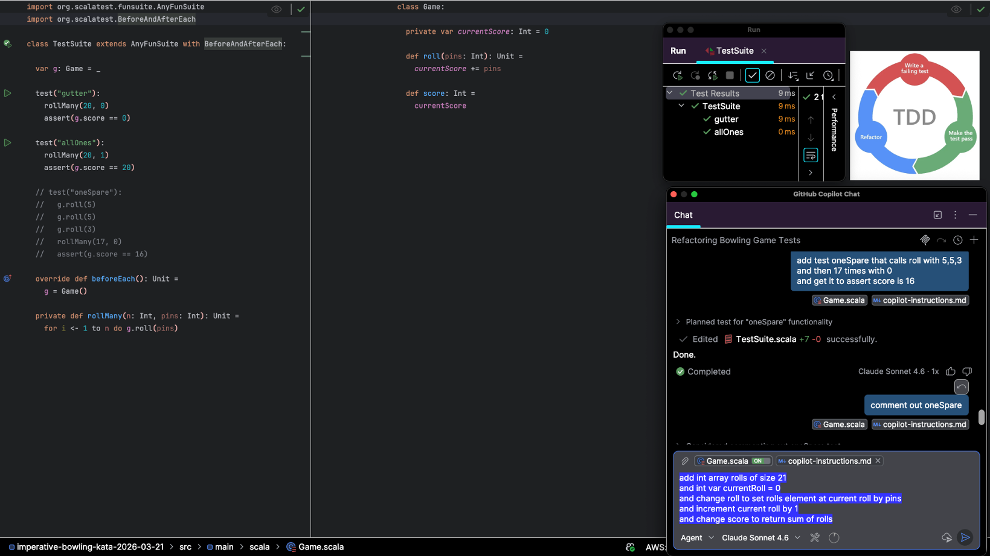Expand Planned test for oneSpare section
Screen dimensions: 990x556
(678, 322)
